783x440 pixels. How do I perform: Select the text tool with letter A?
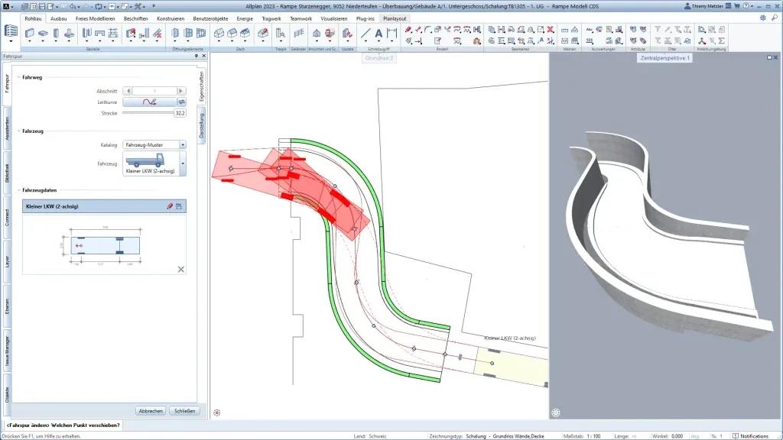(x=378, y=33)
